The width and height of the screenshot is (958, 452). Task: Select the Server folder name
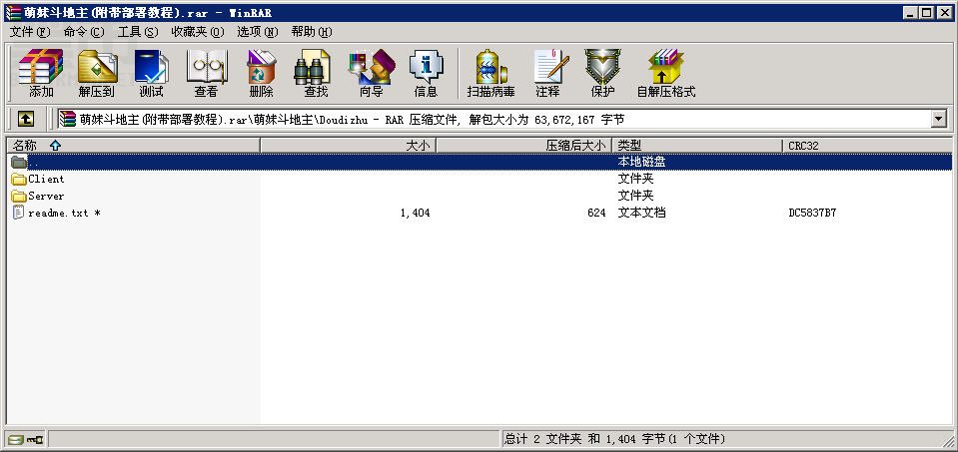[46, 196]
